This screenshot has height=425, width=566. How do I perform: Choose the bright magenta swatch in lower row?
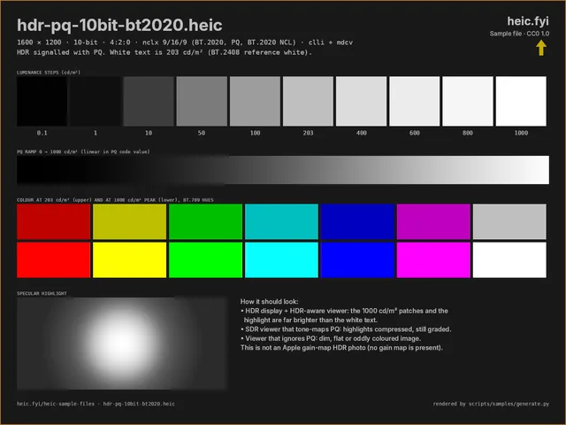pos(433,259)
